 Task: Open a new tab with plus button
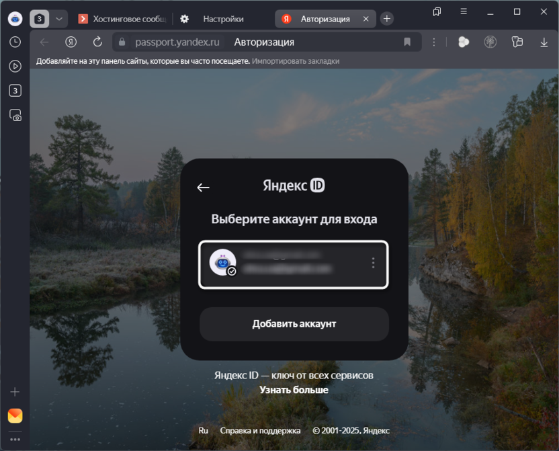[x=387, y=19]
